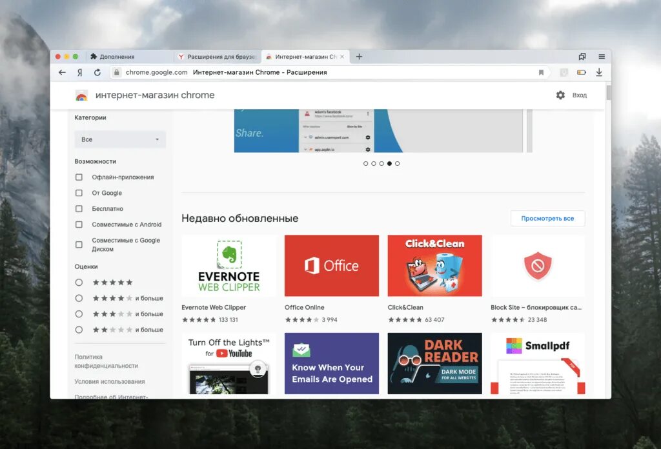Screen dimensions: 661x449
Task: Switch to Расширения для браузера tab
Action: pos(218,56)
